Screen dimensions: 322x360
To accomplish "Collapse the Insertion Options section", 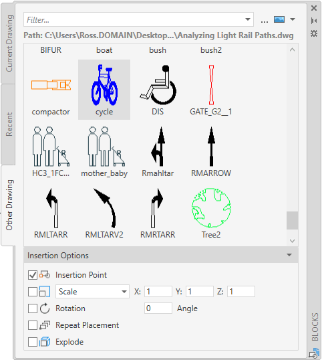I will 289,255.
